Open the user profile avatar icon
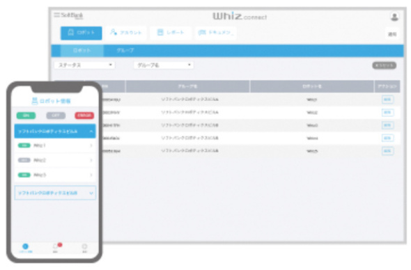The width and height of the screenshot is (411, 270). [x=394, y=17]
